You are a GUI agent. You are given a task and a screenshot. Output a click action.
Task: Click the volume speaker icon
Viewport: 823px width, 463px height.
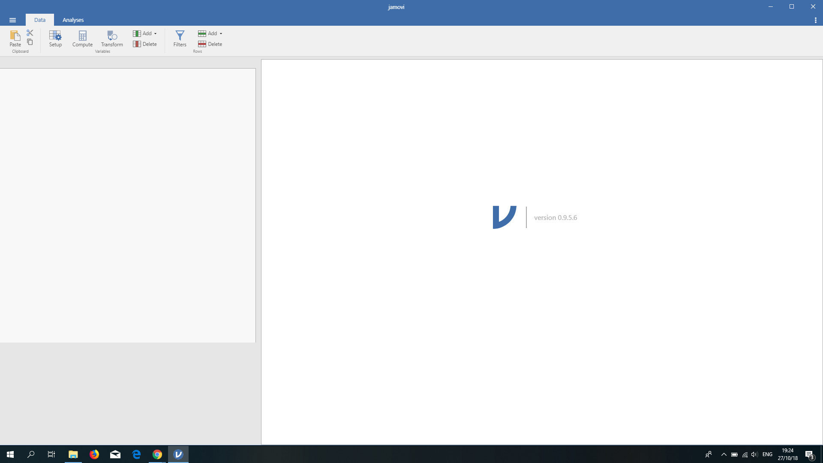tap(754, 454)
